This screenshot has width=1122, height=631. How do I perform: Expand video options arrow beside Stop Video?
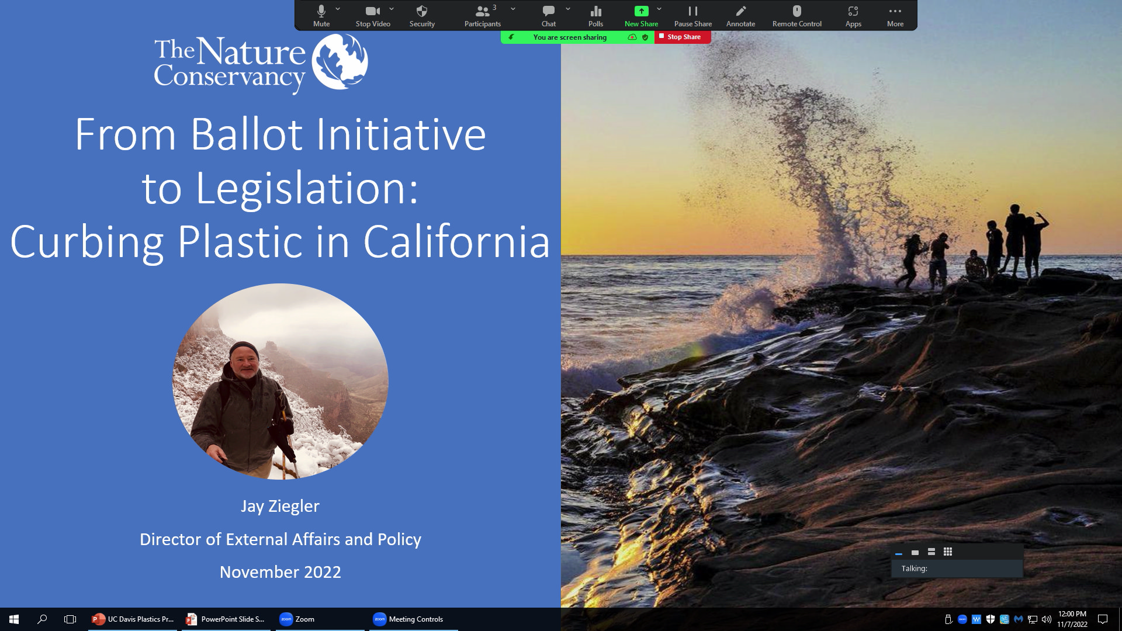392,9
